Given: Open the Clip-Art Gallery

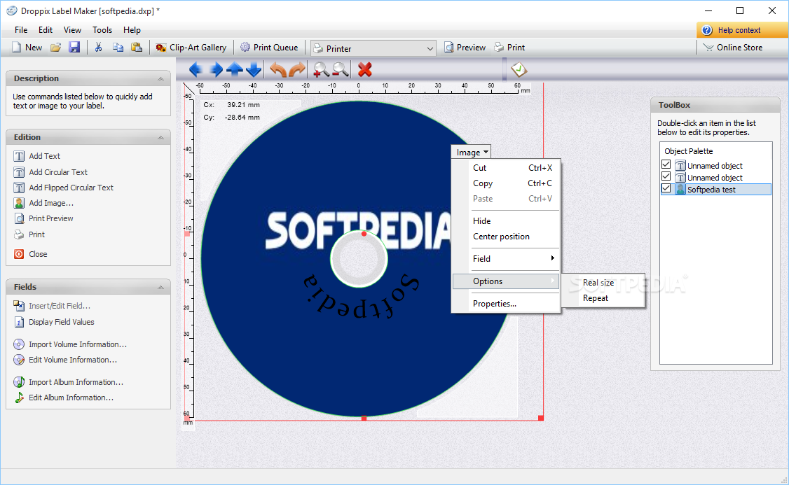Looking at the screenshot, I should tap(191, 48).
